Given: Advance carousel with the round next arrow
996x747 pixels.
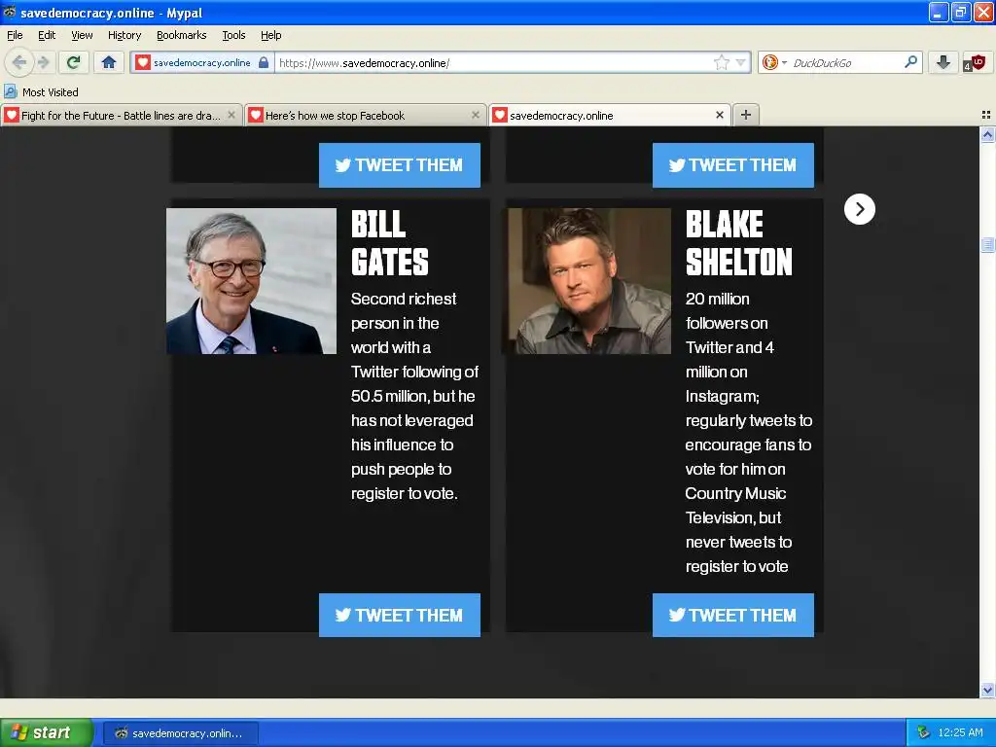Looking at the screenshot, I should tap(860, 209).
